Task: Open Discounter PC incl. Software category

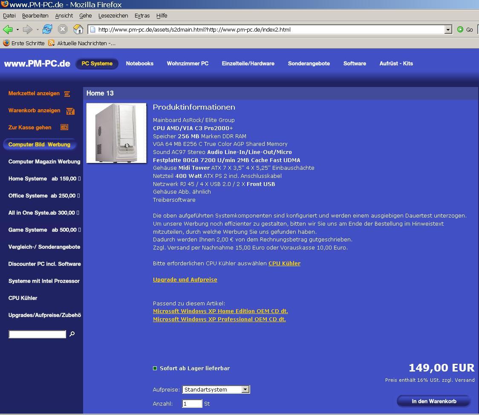Action: pos(45,264)
